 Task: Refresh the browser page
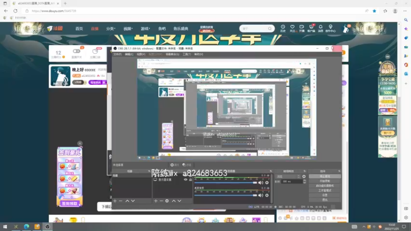pyautogui.click(x=15, y=11)
